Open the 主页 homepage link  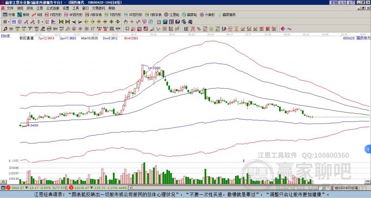point(351,3)
